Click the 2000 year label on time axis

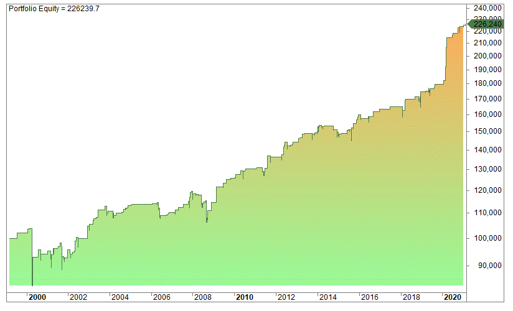pyautogui.click(x=37, y=297)
